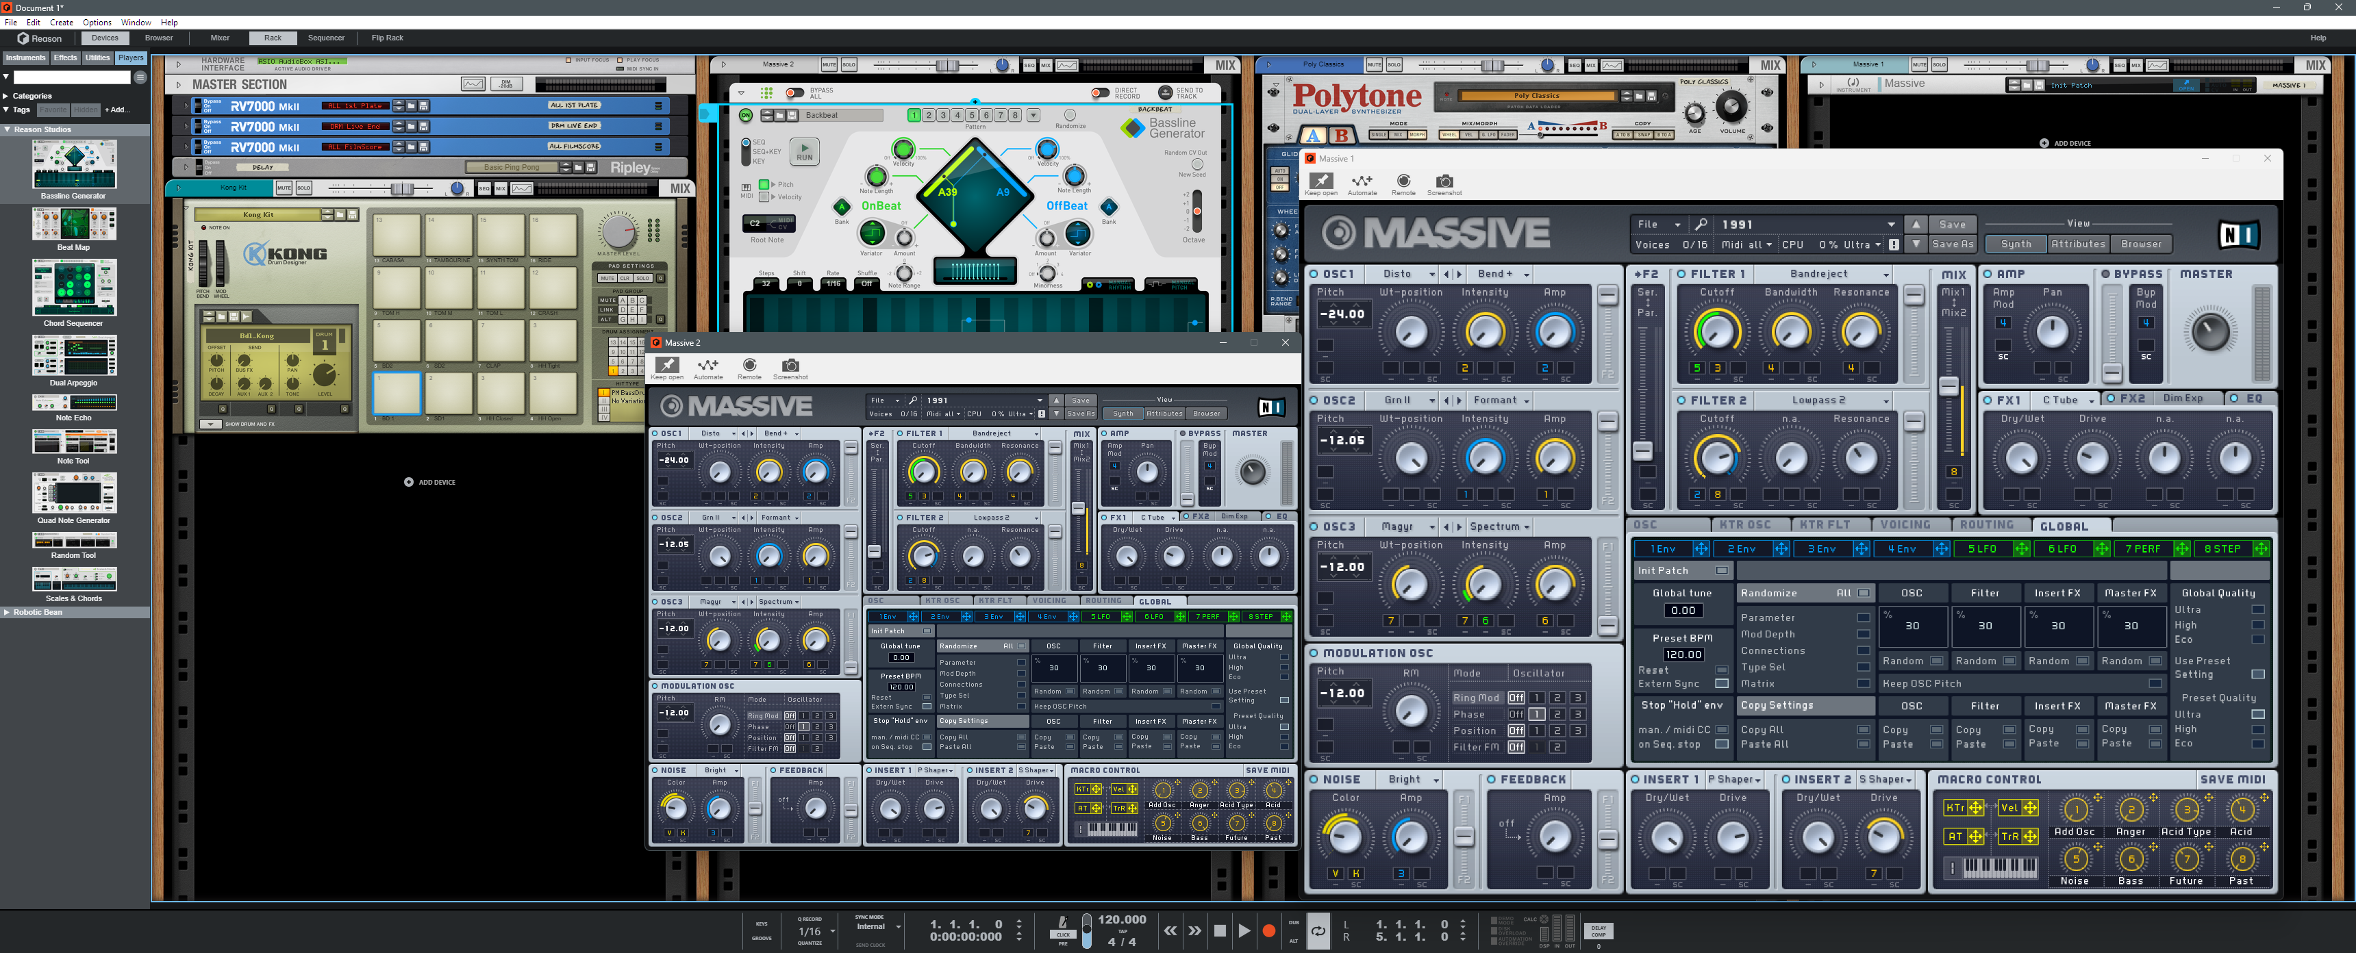Click Save As button in Massive 1
The image size is (2356, 953).
click(x=1952, y=244)
